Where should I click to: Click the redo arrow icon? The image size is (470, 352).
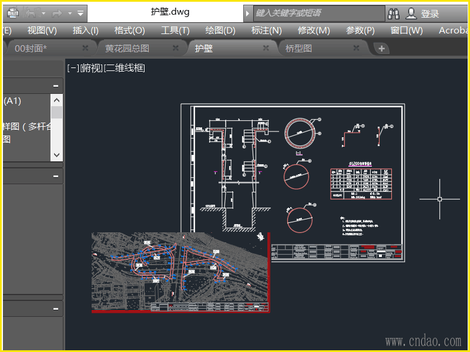coord(58,12)
